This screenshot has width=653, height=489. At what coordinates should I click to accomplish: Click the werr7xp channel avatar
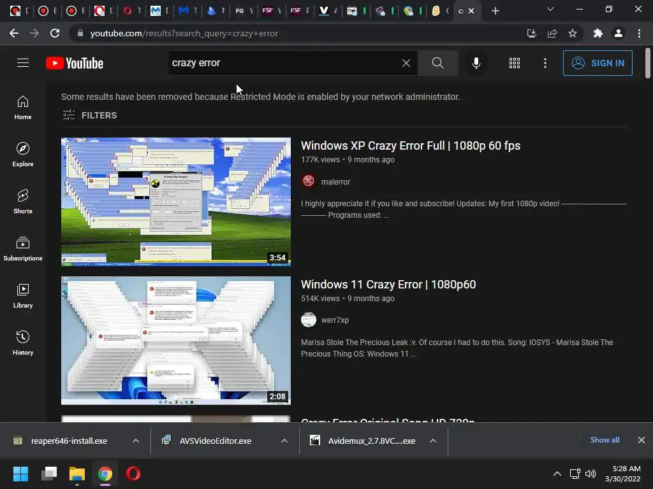click(309, 320)
